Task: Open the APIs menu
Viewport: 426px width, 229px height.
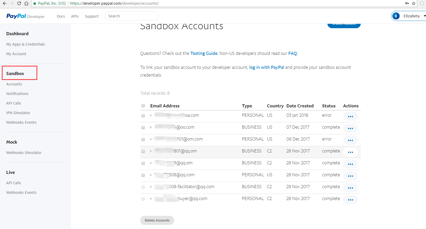Action: coord(75,16)
